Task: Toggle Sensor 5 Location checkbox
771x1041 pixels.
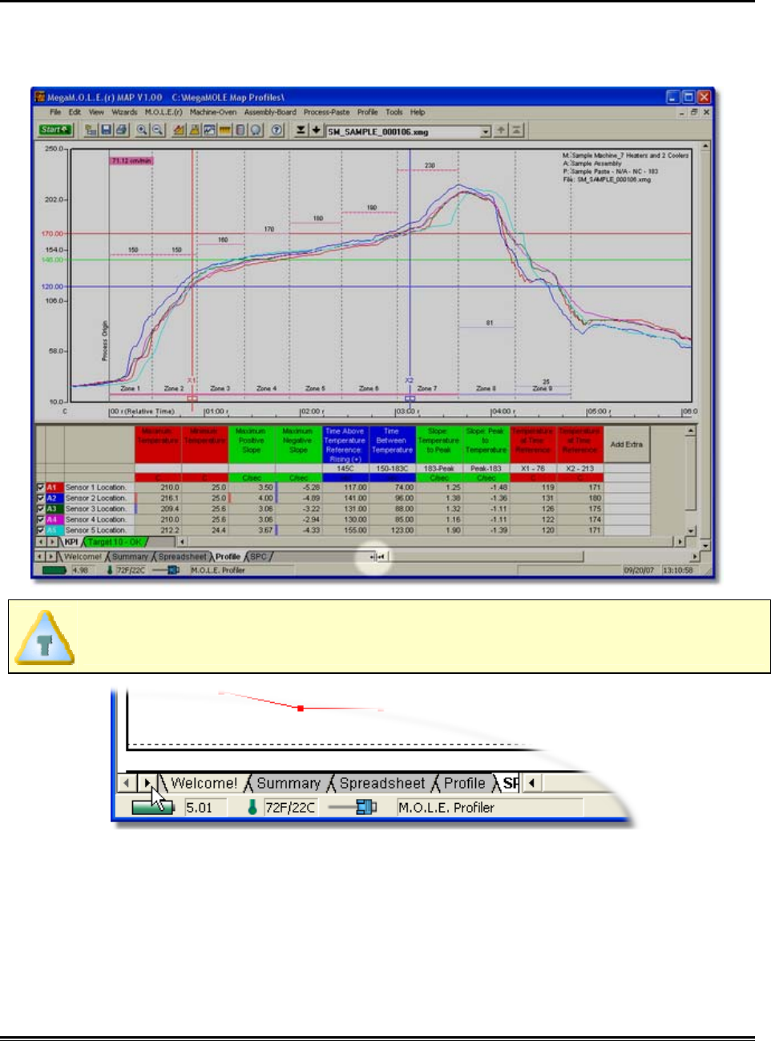Action: pyautogui.click(x=40, y=530)
